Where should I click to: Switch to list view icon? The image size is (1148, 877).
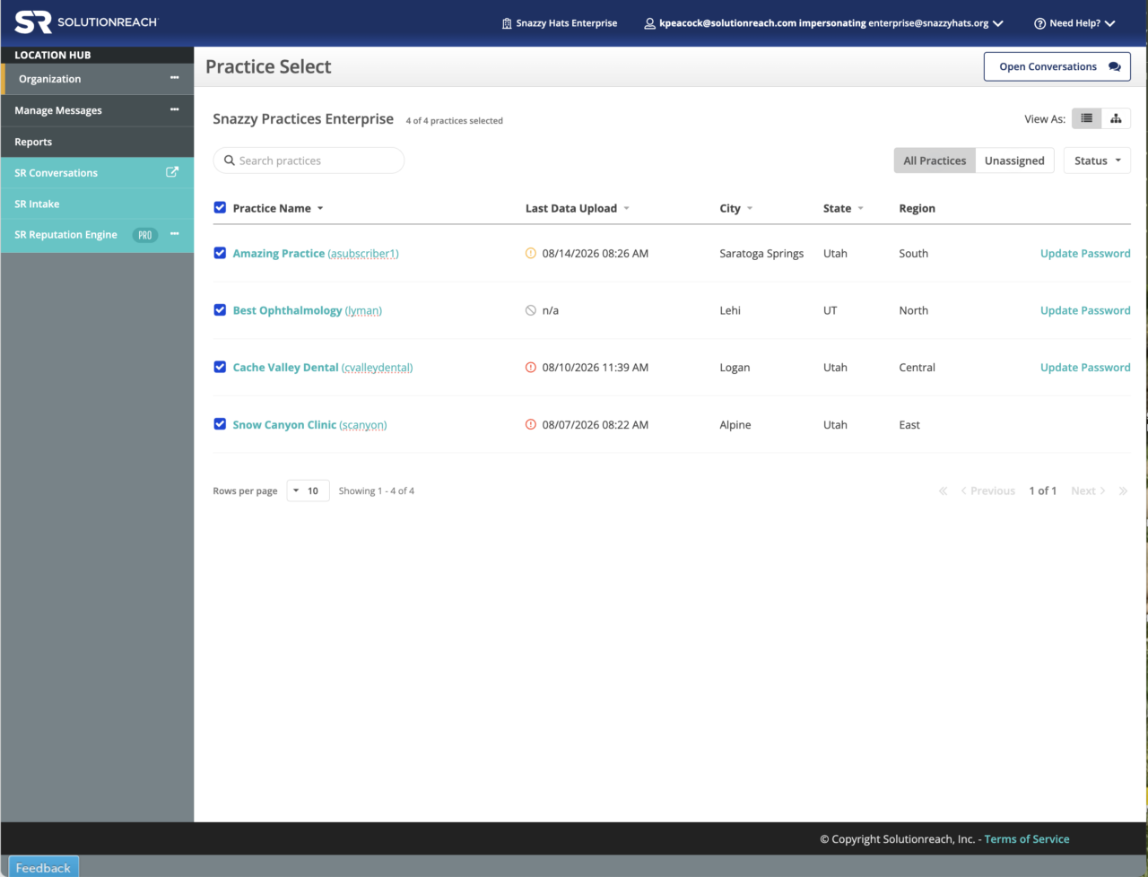coord(1086,118)
